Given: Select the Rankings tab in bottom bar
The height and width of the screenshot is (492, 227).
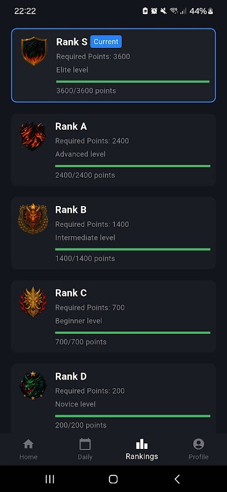Looking at the screenshot, I should click(x=141, y=450).
